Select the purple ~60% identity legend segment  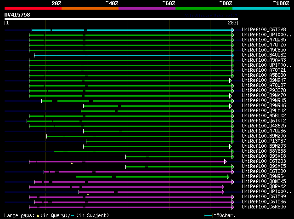[147, 8]
